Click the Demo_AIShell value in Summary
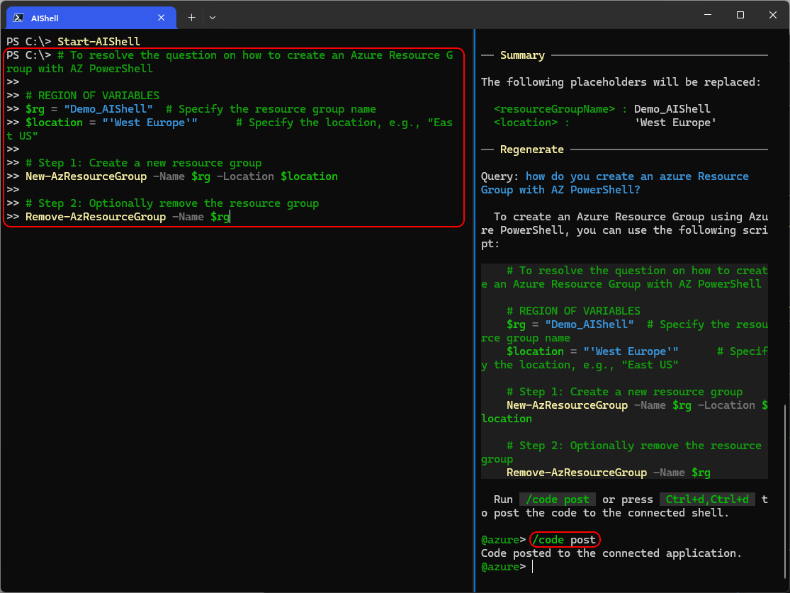This screenshot has height=593, width=790. [672, 109]
